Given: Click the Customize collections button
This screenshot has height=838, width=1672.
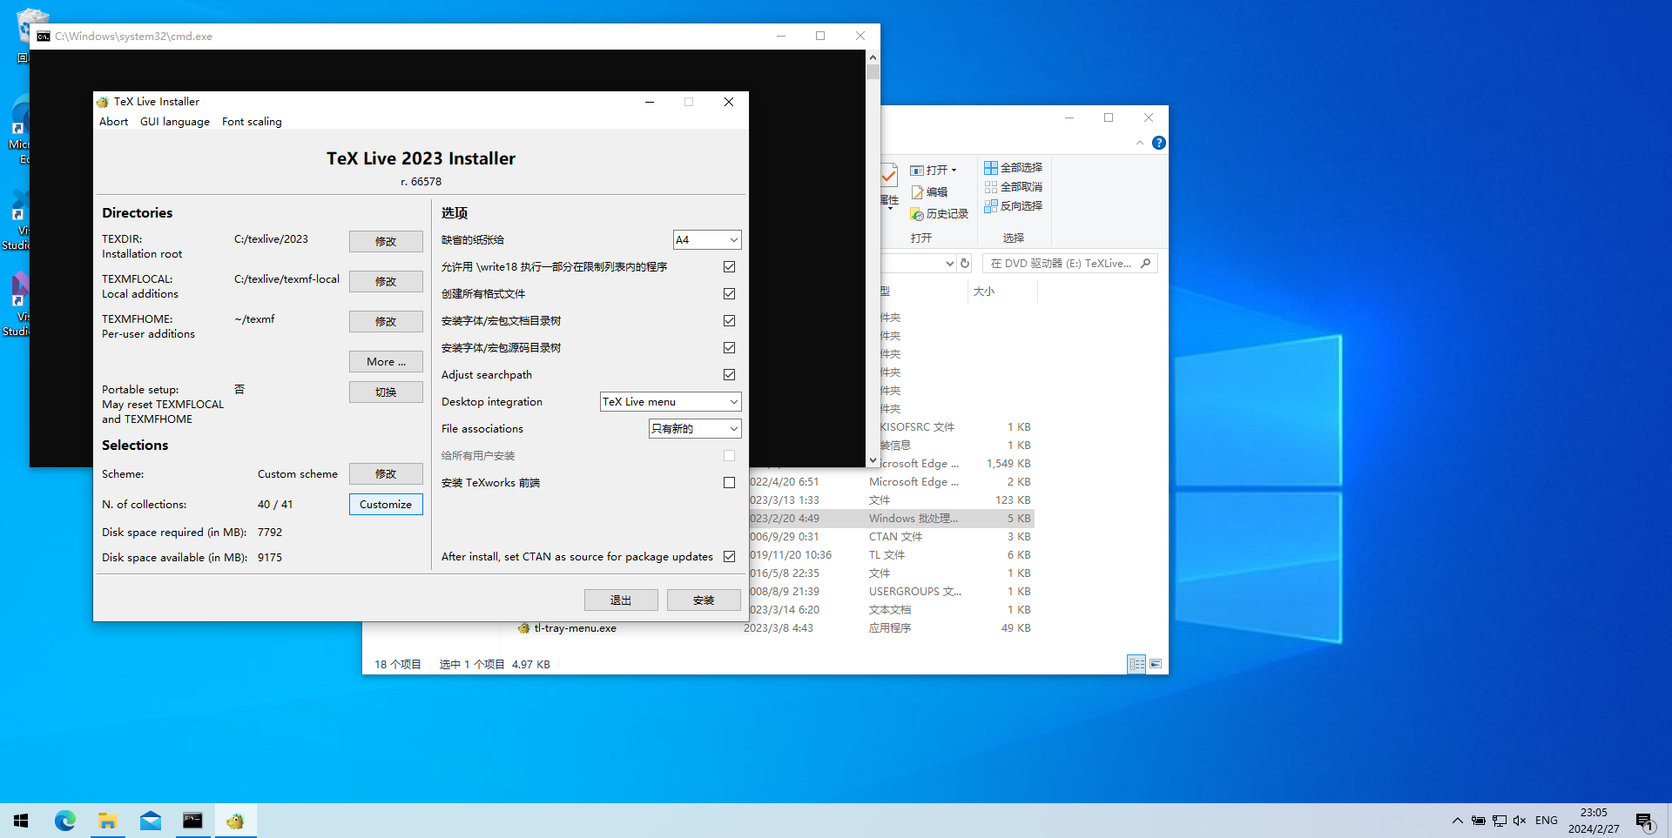Looking at the screenshot, I should tap(386, 505).
